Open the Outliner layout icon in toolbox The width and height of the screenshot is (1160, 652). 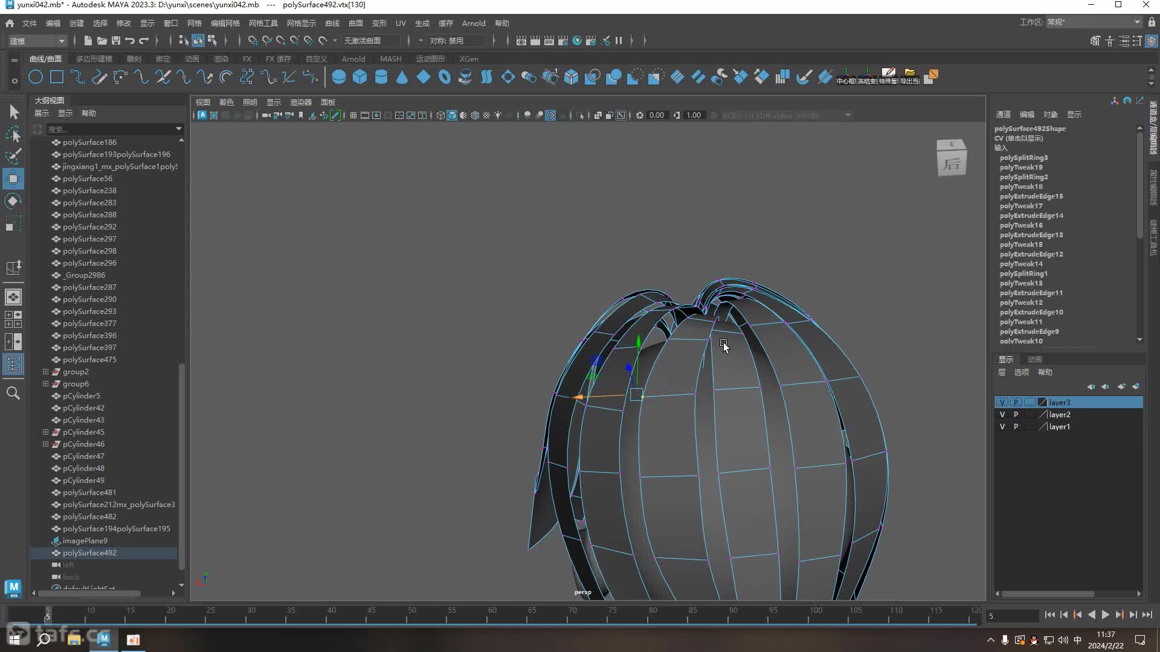(13, 364)
